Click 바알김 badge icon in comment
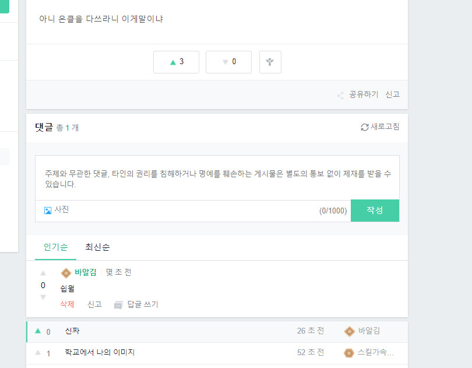472x368 pixels. [66, 273]
